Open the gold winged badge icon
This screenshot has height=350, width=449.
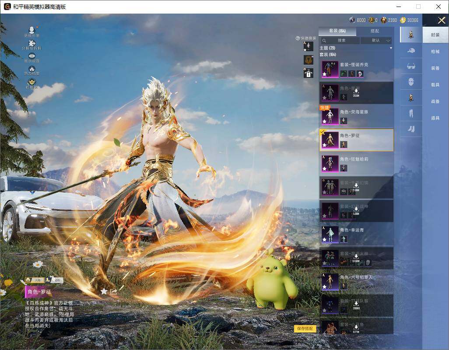tap(32, 82)
